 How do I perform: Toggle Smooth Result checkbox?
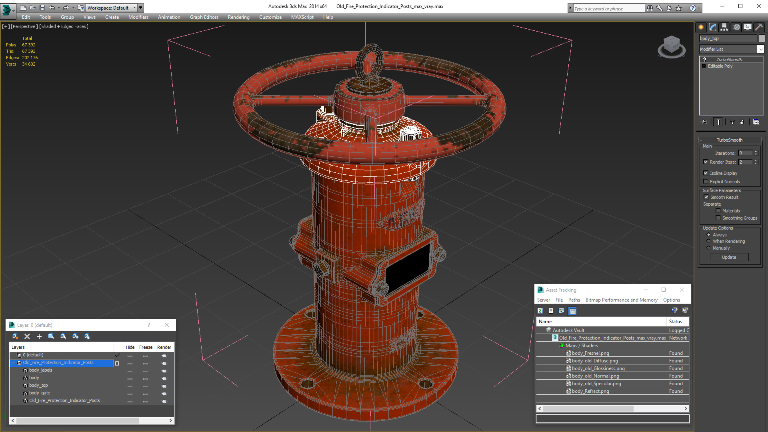pos(706,197)
